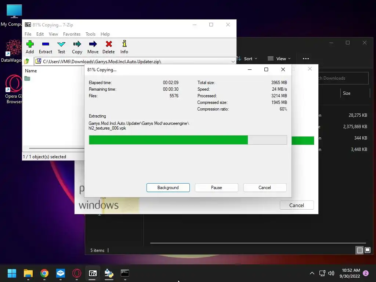Click the Info tool in 7-Zip

(x=124, y=47)
